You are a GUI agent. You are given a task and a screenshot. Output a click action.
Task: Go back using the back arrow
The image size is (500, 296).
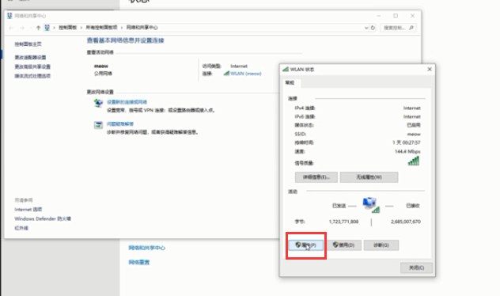(11, 28)
